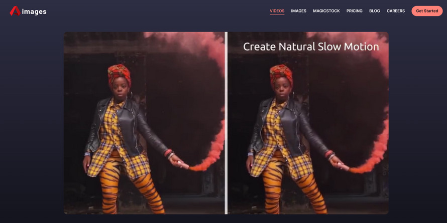Image resolution: width=447 pixels, height=223 pixels.
Task: Click the vertical before/after comparison divider
Action: point(226,123)
